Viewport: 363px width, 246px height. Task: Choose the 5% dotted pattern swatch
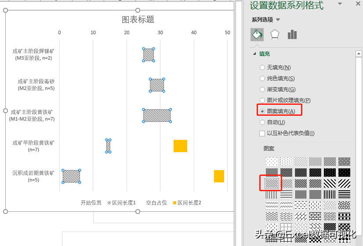pos(272,161)
